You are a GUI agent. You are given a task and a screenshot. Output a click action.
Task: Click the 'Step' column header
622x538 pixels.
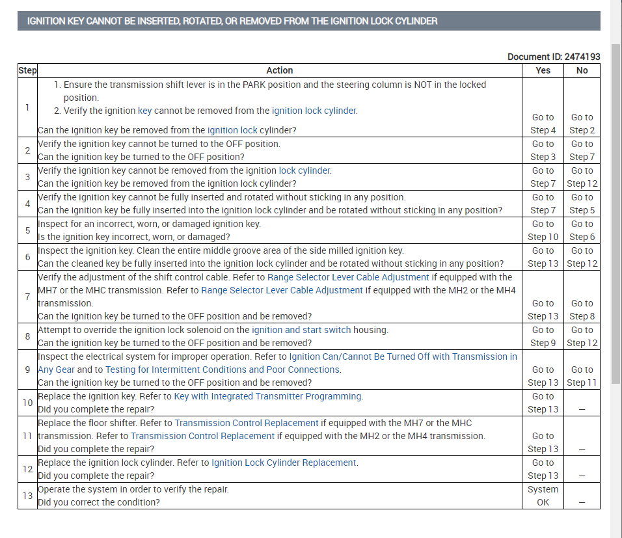click(x=27, y=71)
